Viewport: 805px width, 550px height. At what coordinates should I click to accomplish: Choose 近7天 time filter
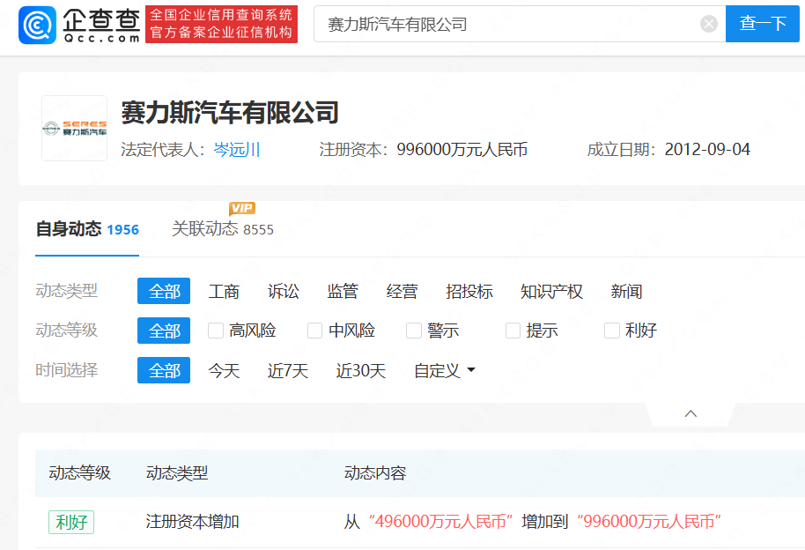[287, 370]
